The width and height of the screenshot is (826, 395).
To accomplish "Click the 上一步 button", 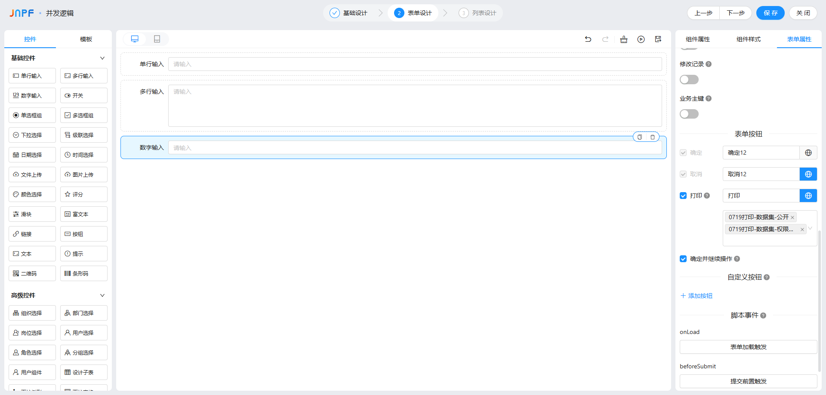I will [703, 13].
